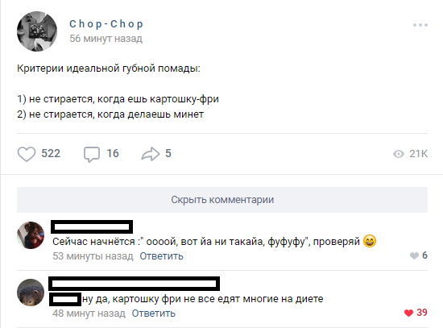Open first commenter's avatar
The image size is (443, 328).
pyautogui.click(x=31, y=235)
